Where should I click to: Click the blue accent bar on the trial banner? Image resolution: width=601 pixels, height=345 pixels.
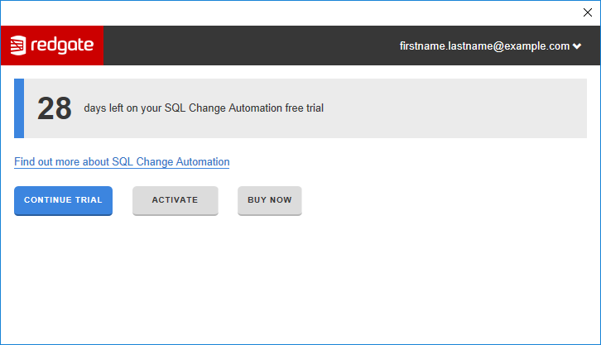[19, 108]
